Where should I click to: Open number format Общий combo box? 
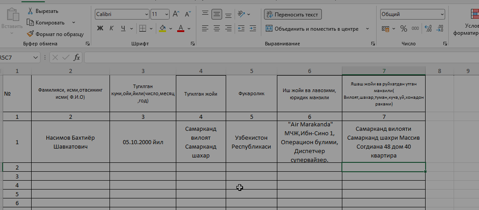[412, 14]
